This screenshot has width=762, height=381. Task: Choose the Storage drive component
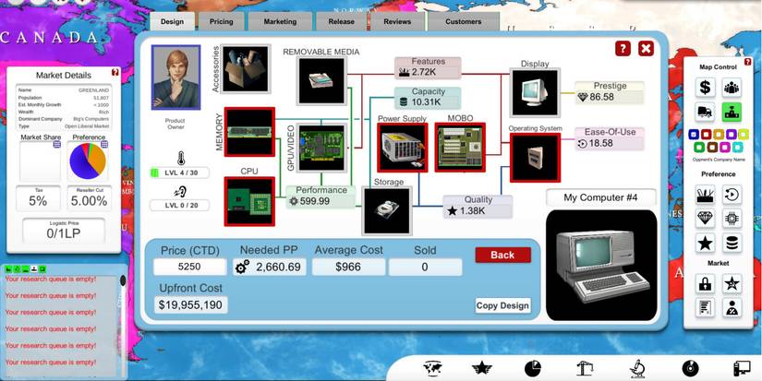[387, 210]
